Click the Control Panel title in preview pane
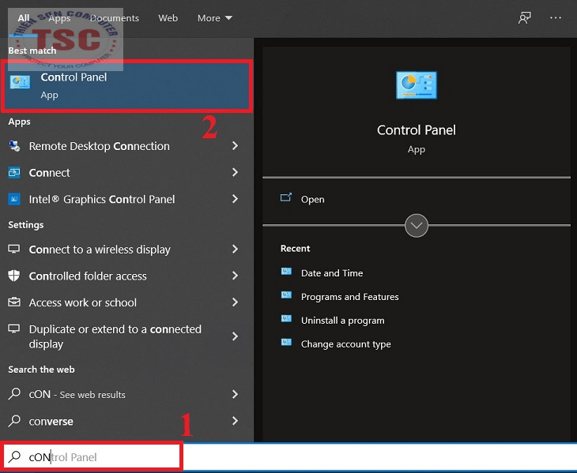 417,130
